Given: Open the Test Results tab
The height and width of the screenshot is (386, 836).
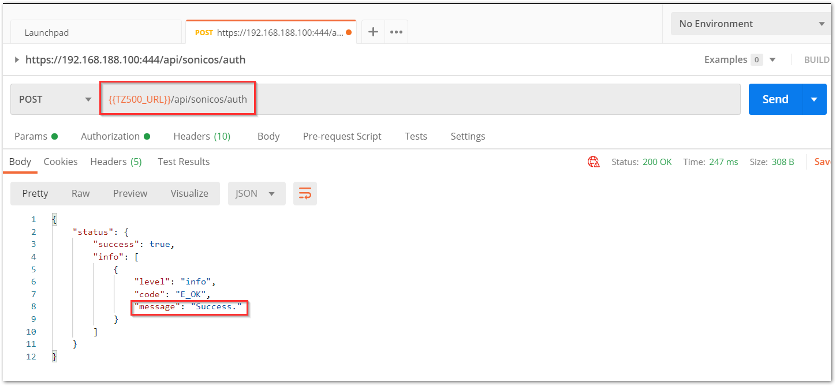Looking at the screenshot, I should click(184, 162).
